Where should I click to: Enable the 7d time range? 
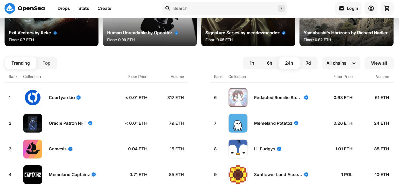pos(308,63)
